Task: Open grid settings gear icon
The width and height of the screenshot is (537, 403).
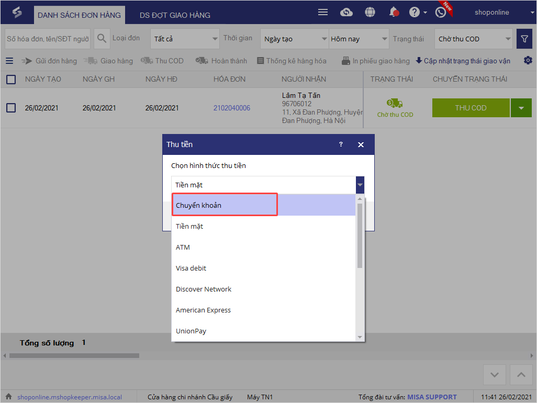Action: coord(528,61)
